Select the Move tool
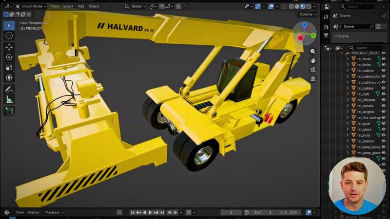390x219 pixels. tap(9, 47)
